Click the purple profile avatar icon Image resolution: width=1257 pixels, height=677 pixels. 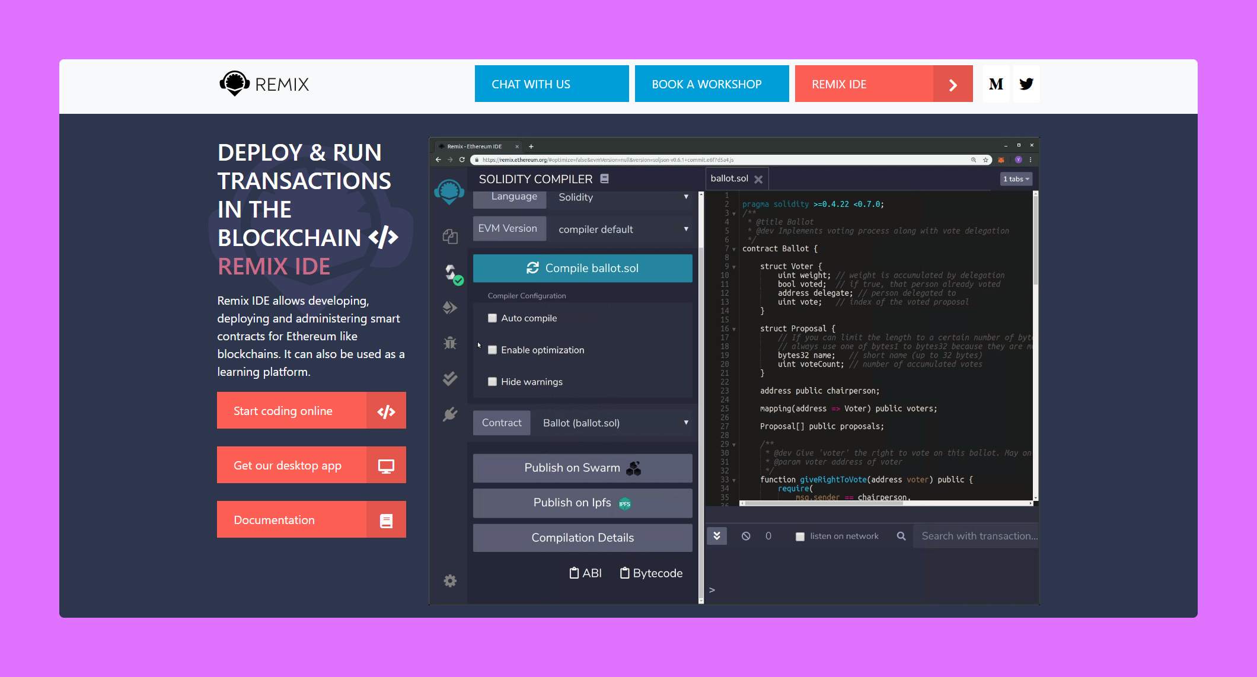pyautogui.click(x=1018, y=159)
